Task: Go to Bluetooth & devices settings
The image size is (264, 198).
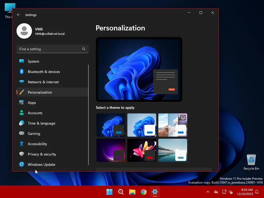Action: point(44,72)
